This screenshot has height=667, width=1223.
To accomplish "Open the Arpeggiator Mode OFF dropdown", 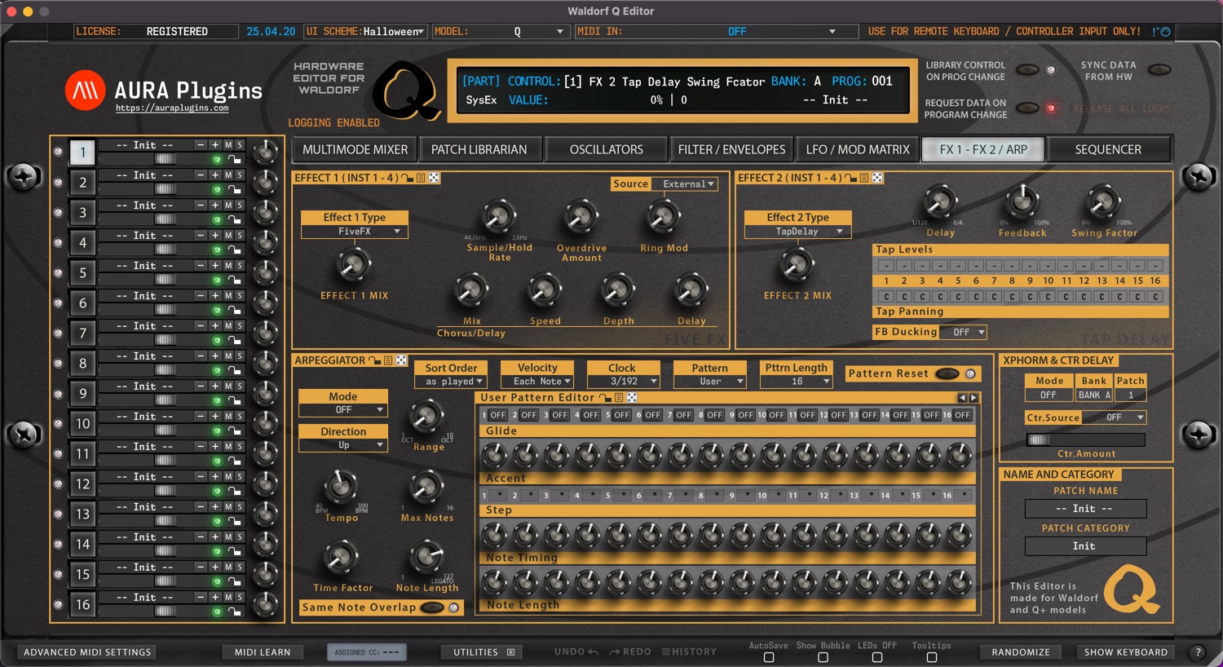I will point(343,410).
